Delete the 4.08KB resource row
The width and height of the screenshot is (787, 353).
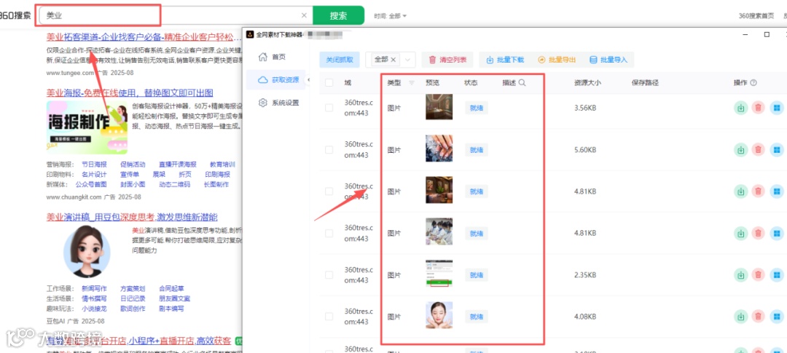(759, 317)
